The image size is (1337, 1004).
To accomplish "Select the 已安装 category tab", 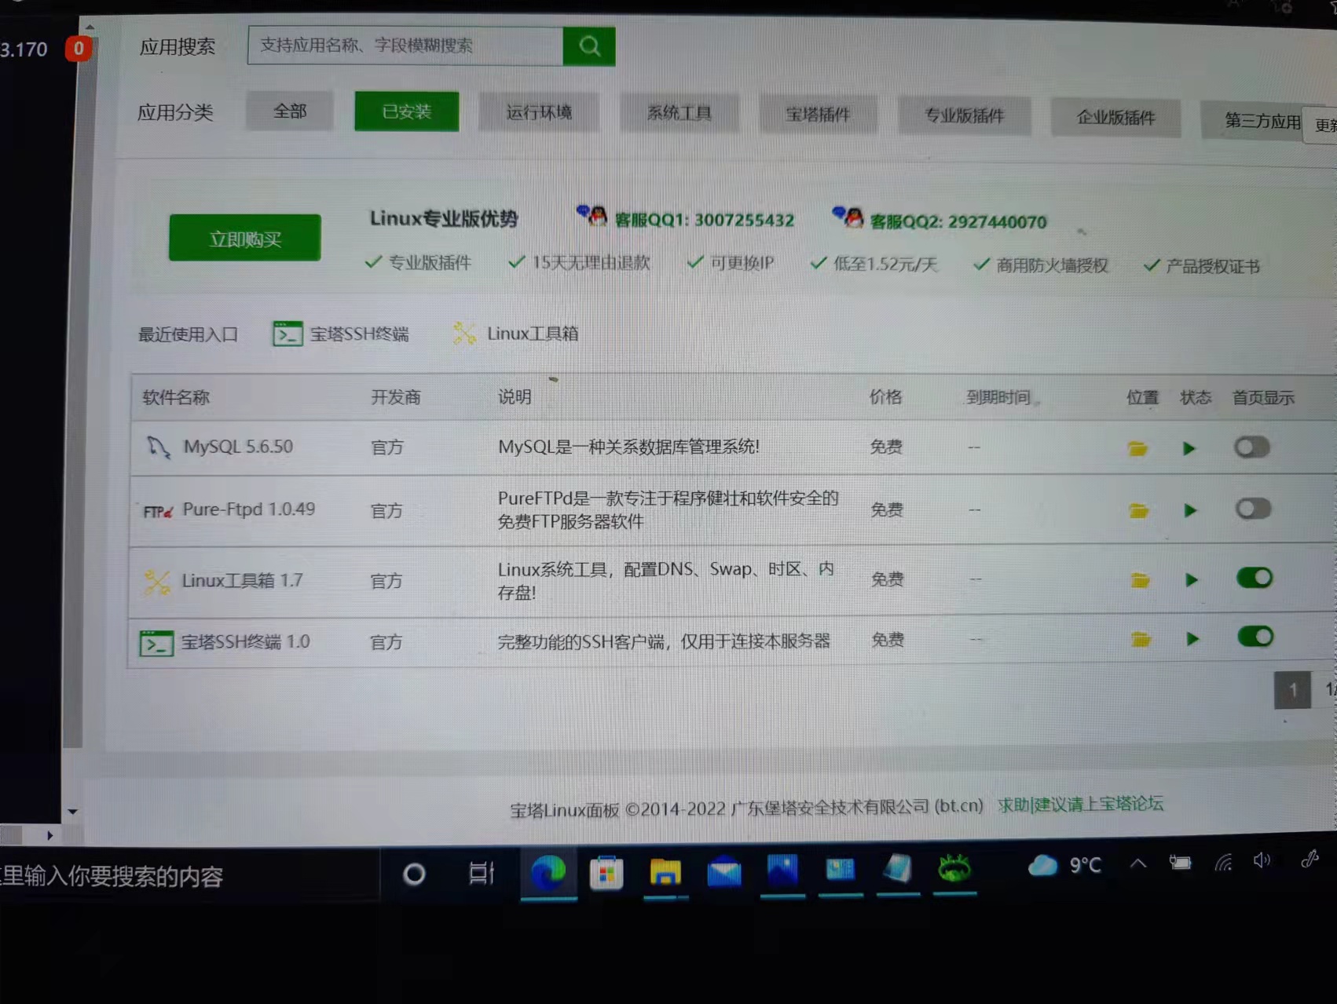I will coord(406,111).
